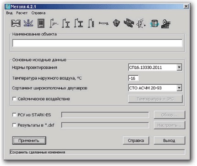Select the second column with wide I-beam icon
This screenshot has width=197, height=166.
click(x=78, y=23)
